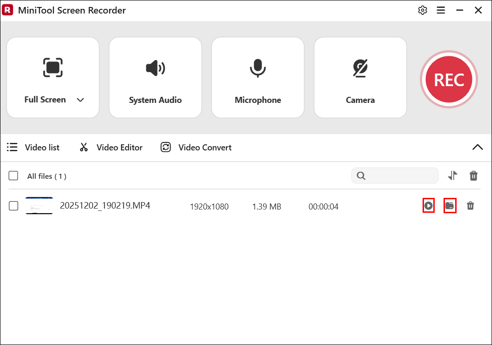Check the All files checkbox
The image size is (492, 345).
pyautogui.click(x=13, y=176)
